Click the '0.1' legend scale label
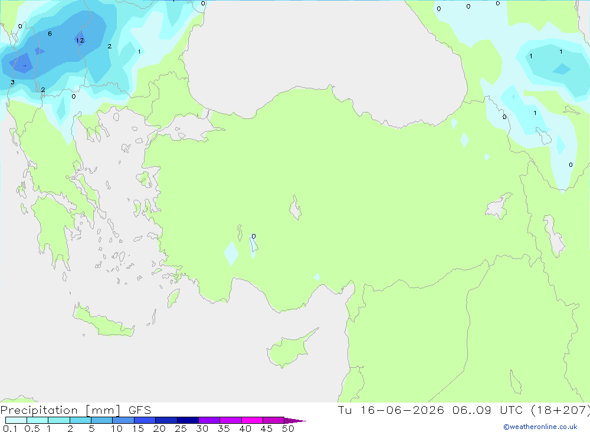The image size is (590, 432). pos(10,428)
